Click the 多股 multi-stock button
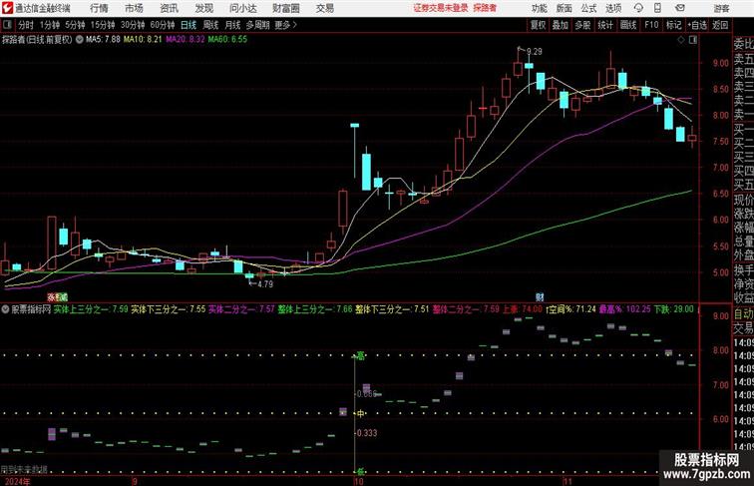This screenshot has width=754, height=486. [x=582, y=25]
